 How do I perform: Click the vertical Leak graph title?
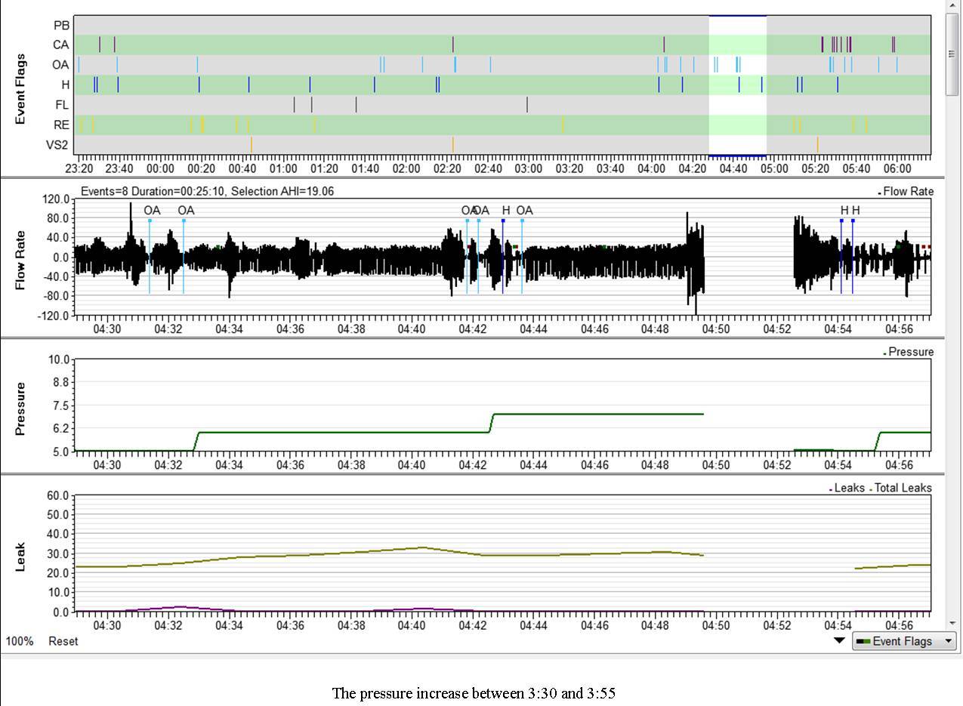20,556
